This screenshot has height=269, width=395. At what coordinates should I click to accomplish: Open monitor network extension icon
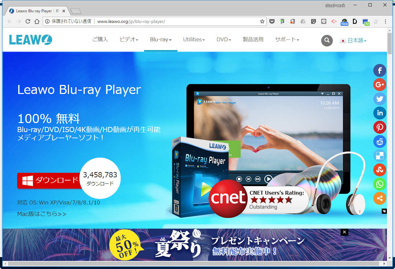[x=282, y=21]
